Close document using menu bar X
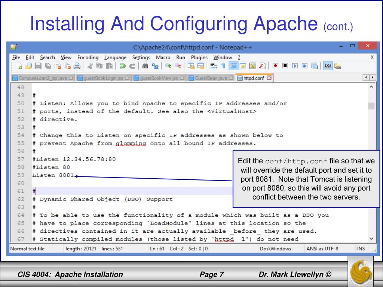The image size is (383, 287). (372, 57)
